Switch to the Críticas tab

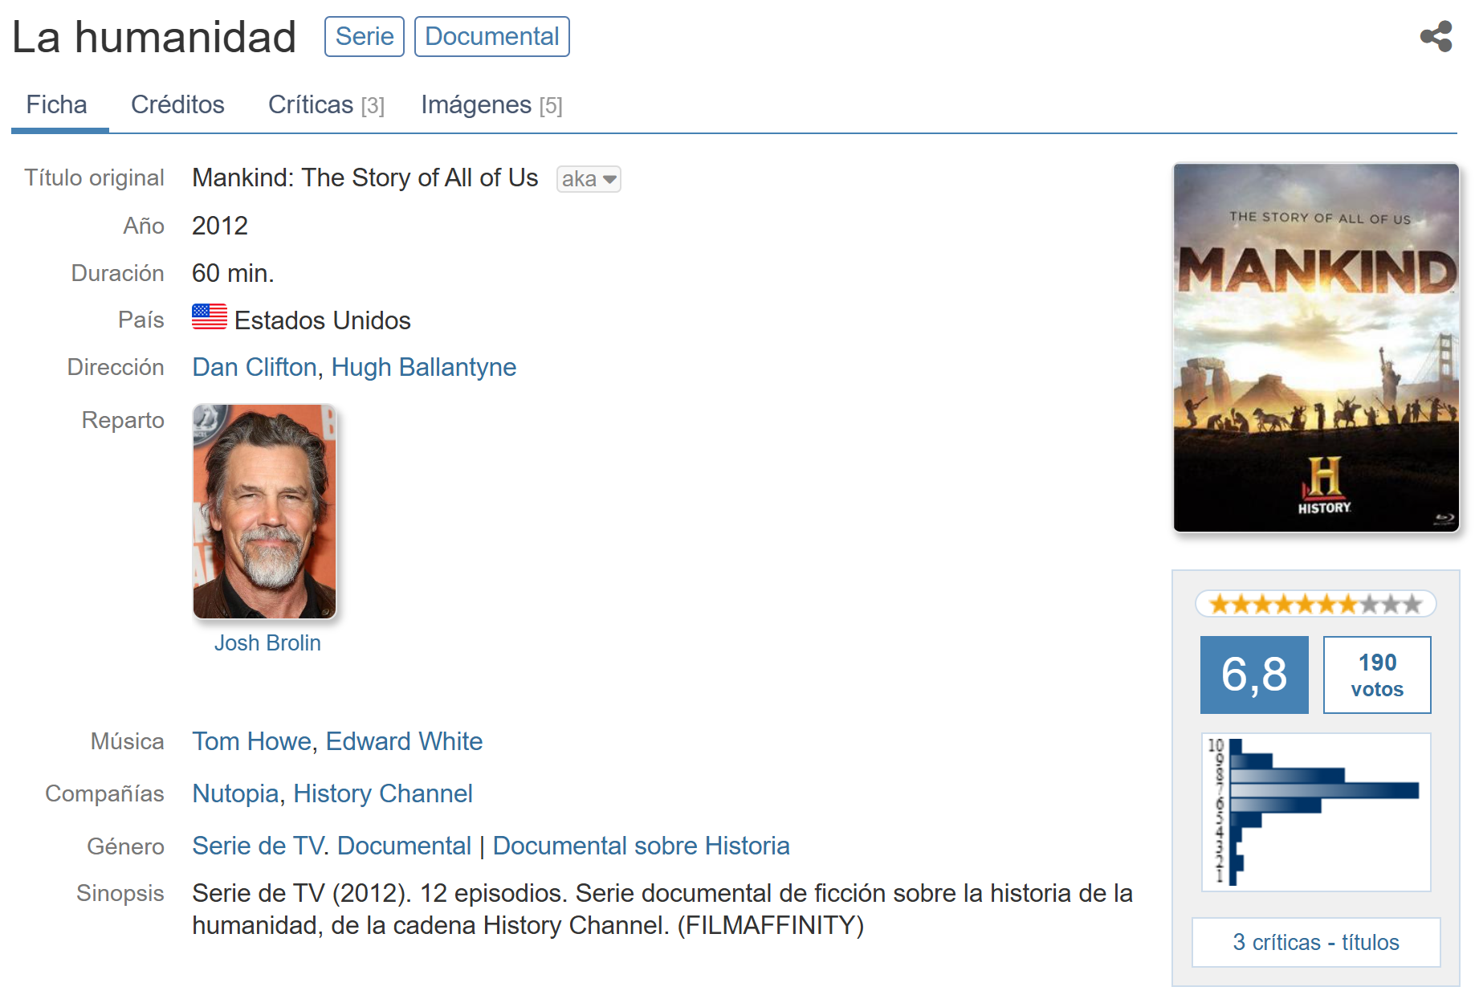click(326, 105)
